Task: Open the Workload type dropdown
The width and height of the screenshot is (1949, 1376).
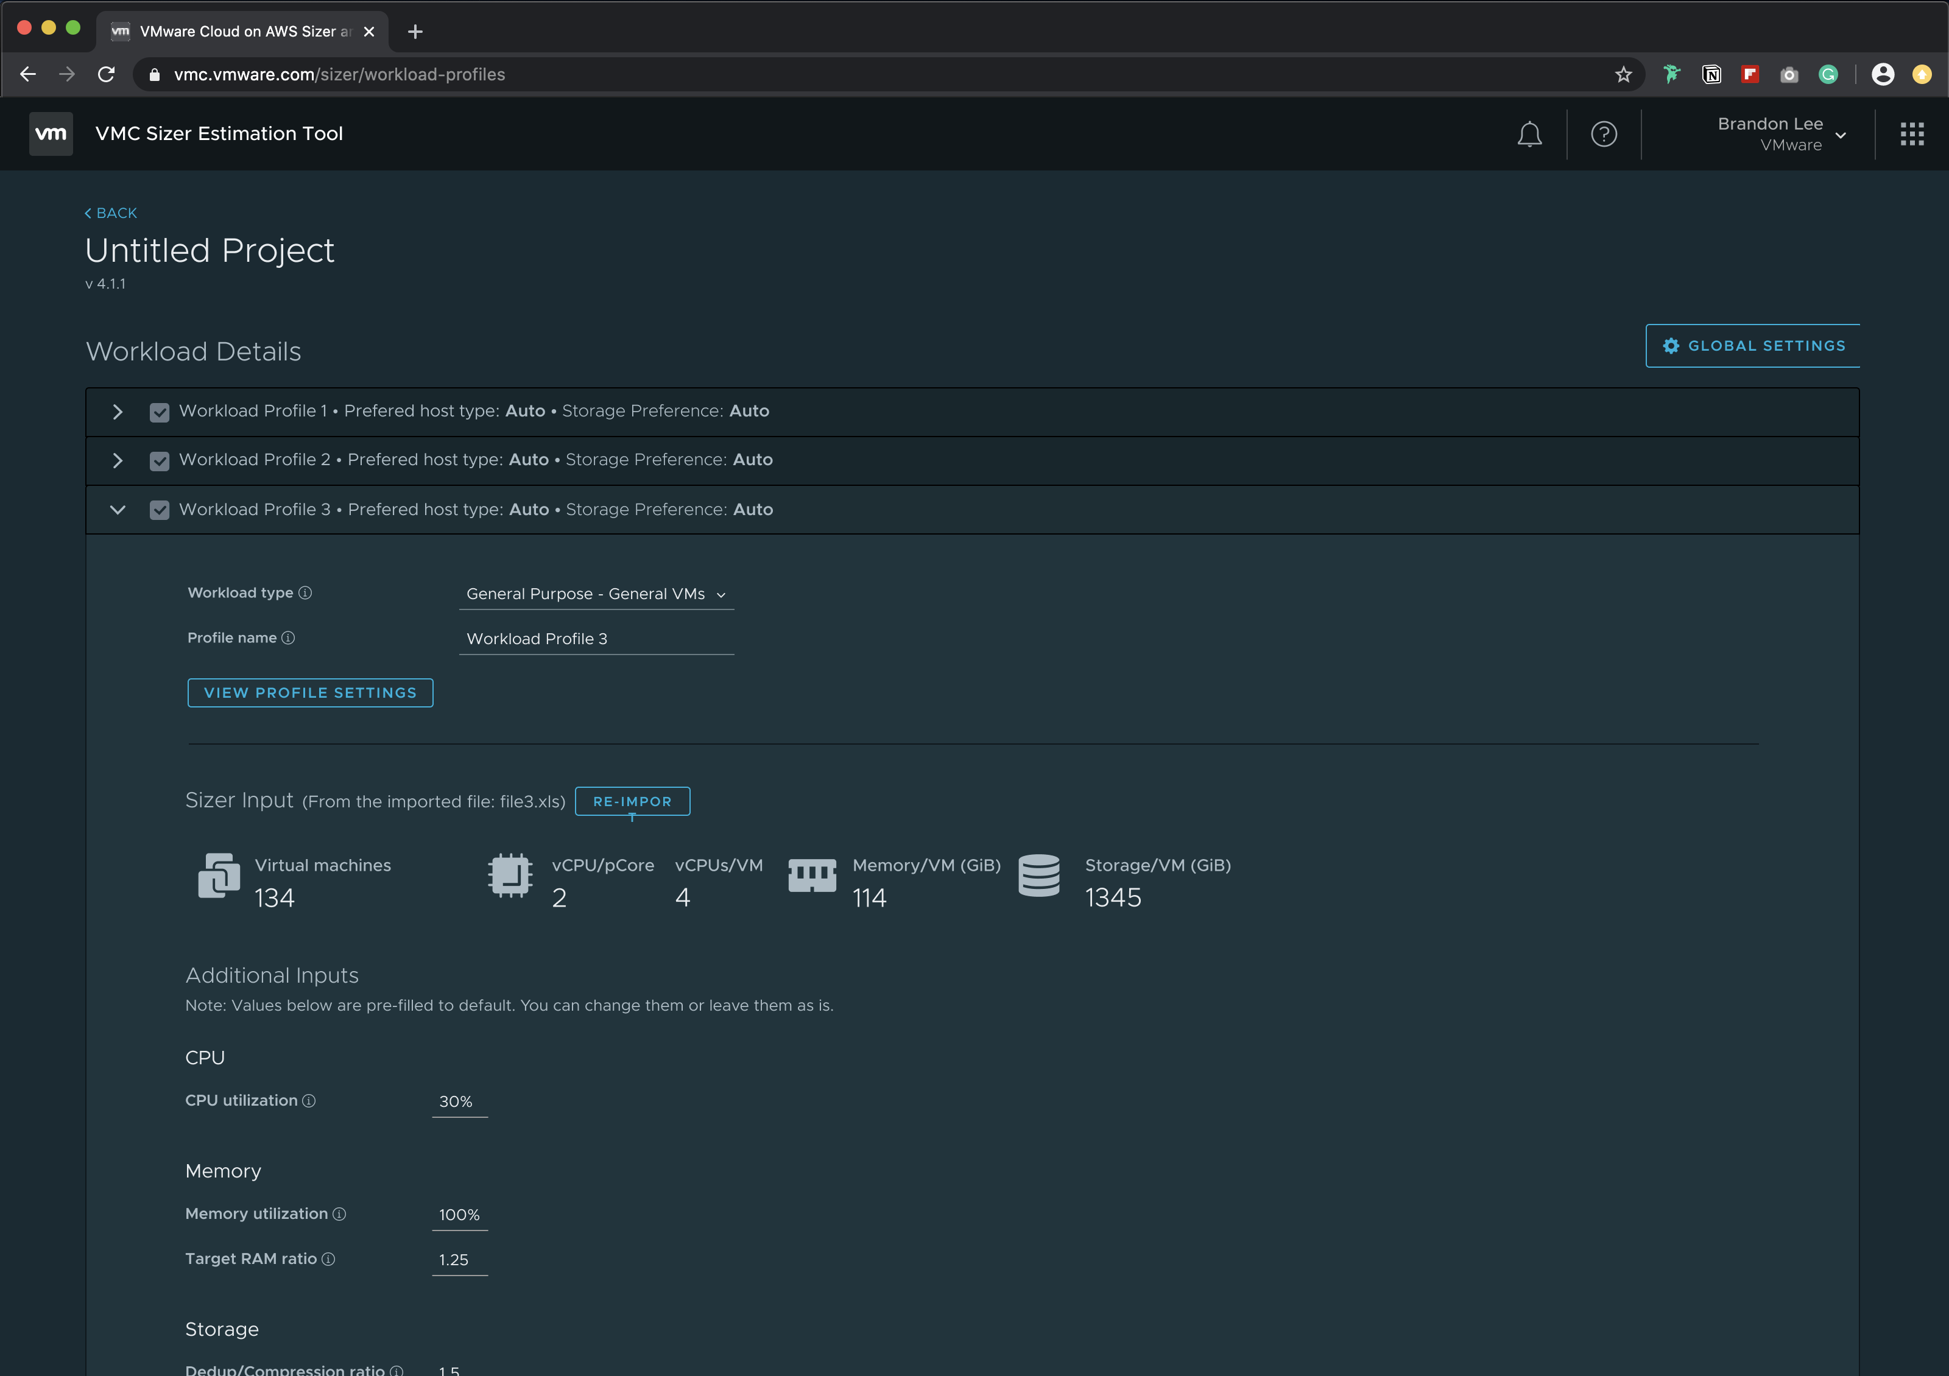Action: 596,594
